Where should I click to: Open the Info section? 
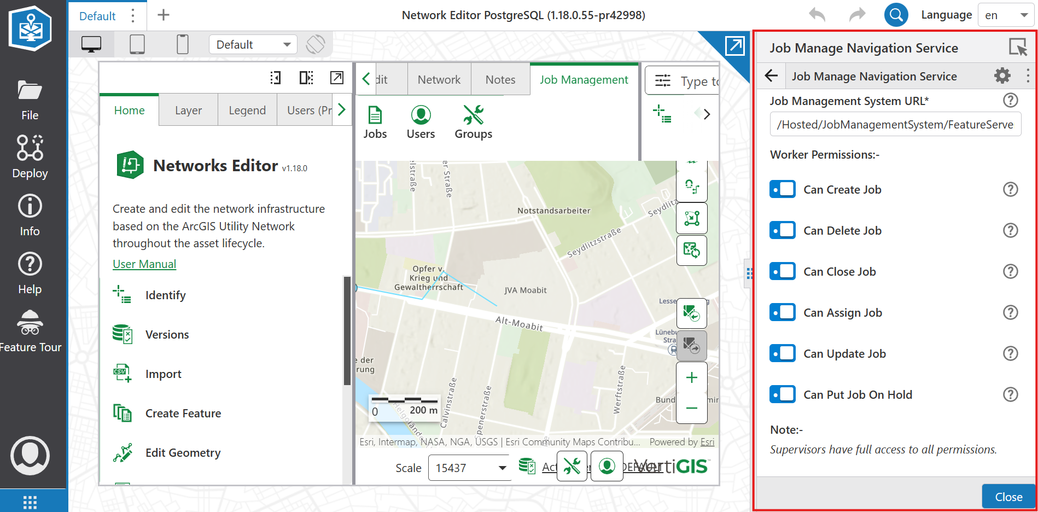(x=30, y=216)
